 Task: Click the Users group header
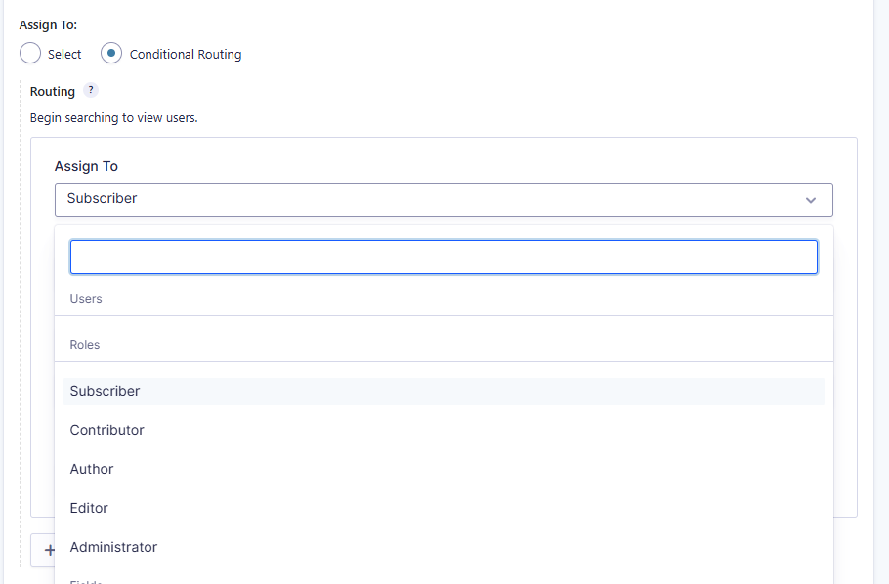[86, 299]
